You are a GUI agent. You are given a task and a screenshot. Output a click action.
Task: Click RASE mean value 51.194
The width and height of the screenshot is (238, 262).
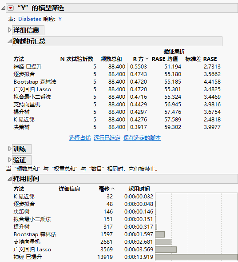(x=173, y=67)
